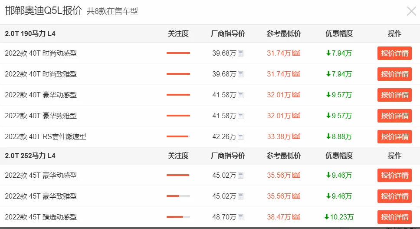
Task: Click discount 10.23万 for 臻选动感型
Action: (339, 217)
